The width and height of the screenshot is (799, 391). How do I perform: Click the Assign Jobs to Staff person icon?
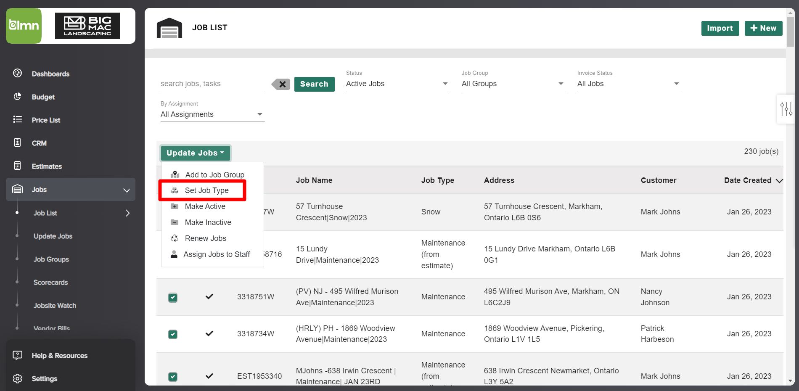174,254
